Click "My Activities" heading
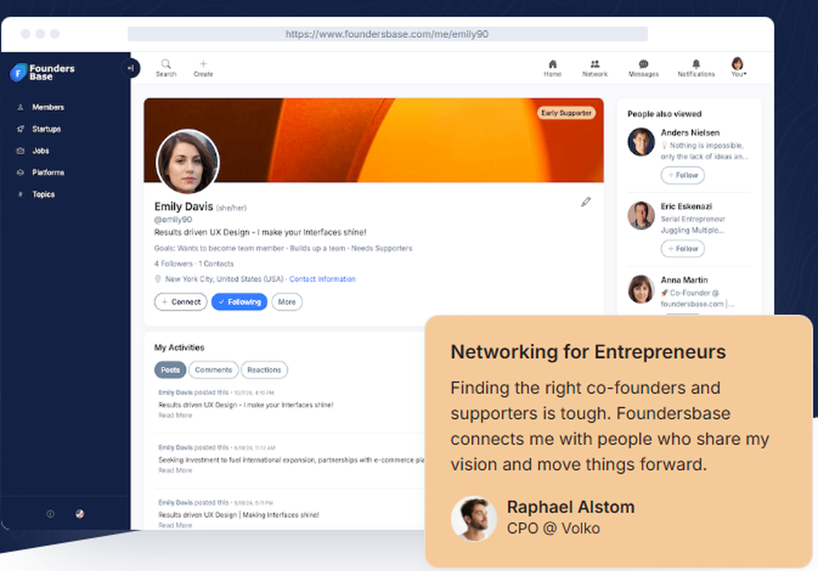The width and height of the screenshot is (818, 571). pyautogui.click(x=179, y=348)
